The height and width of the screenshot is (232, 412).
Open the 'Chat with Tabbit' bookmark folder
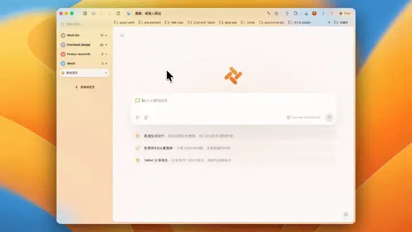pos(201,22)
